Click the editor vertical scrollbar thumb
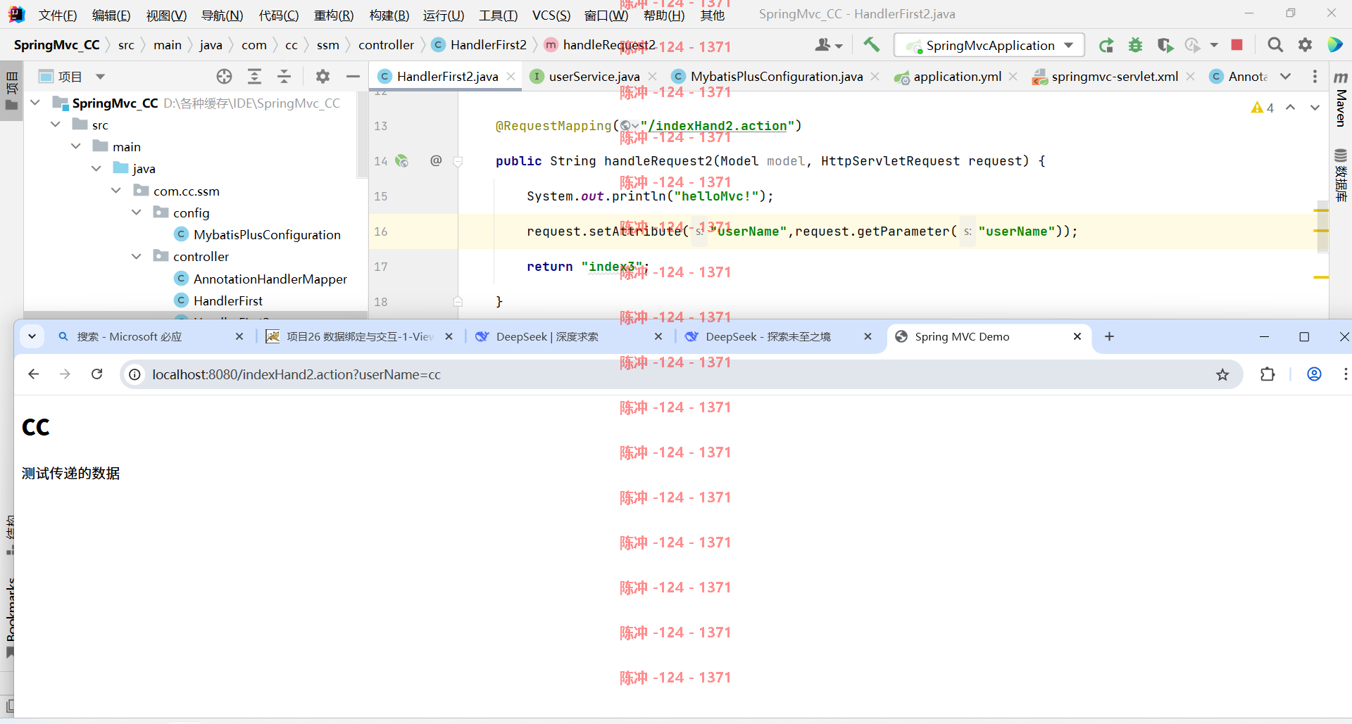Screen dimensions: 1352x724 point(1322,227)
